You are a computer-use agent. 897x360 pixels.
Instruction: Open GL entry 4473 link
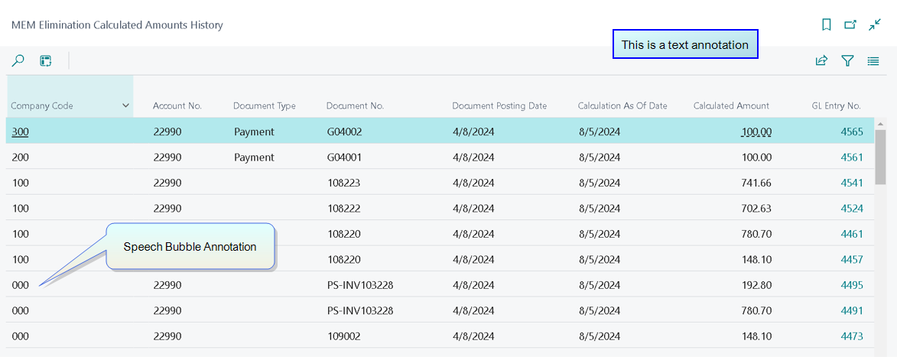pos(852,336)
